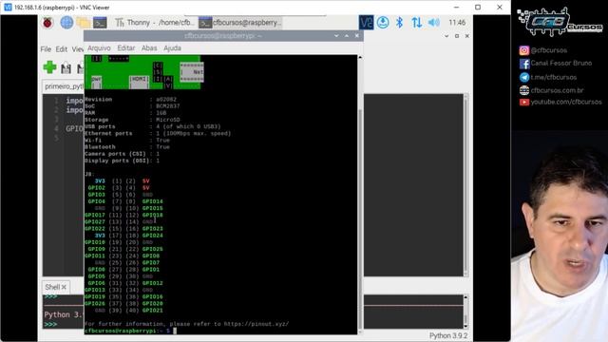
Task: Click the Python 3.9.2 interpreter status
Action: click(447, 335)
